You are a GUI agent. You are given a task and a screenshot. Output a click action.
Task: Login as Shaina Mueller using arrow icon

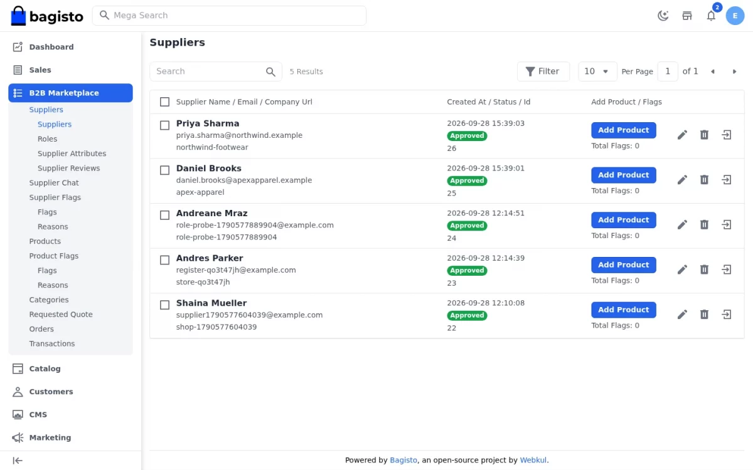click(x=727, y=315)
